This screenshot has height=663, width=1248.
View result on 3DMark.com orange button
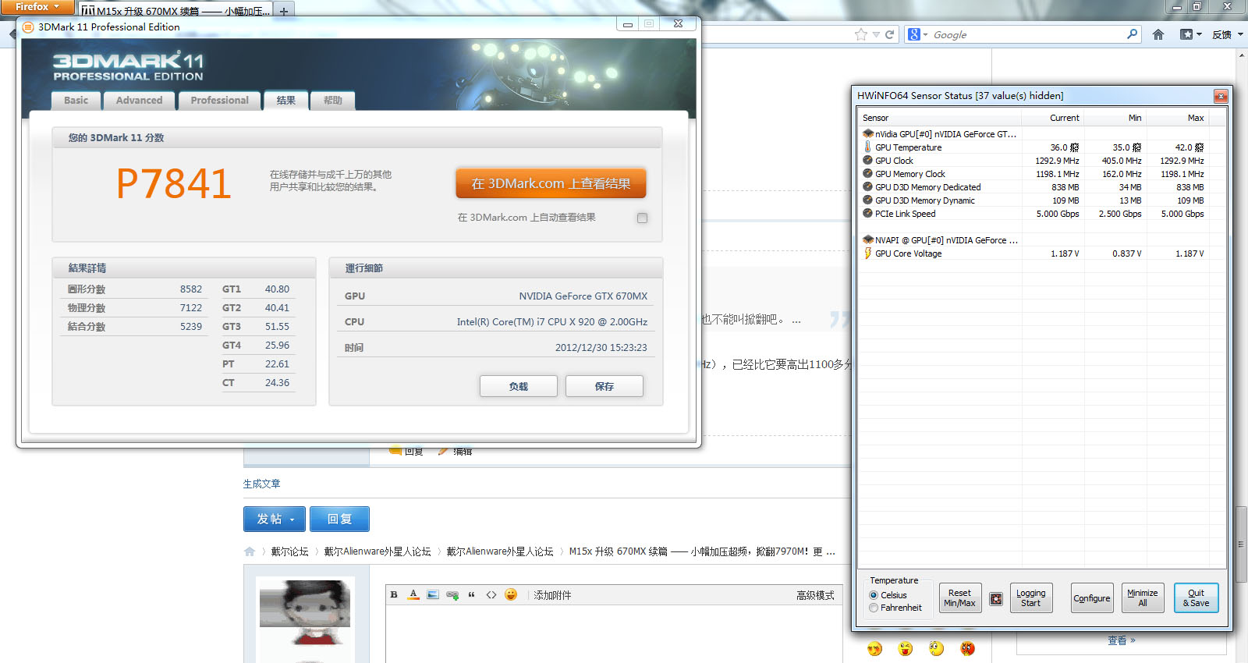[x=551, y=183]
